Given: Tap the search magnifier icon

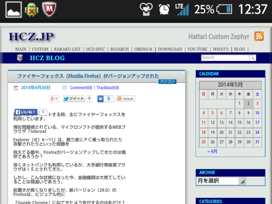Looking at the screenshot, I should point(252,57).
